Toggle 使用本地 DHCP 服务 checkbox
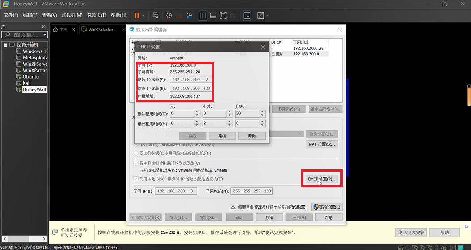The image size is (471, 250). 136,179
